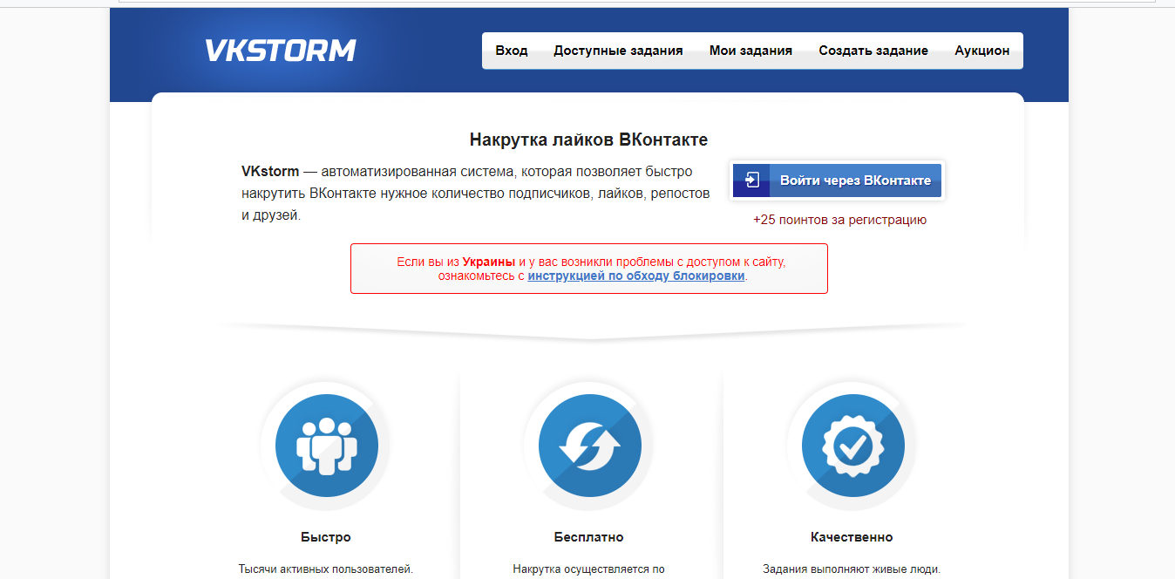Click the red warning notice box
Image resolution: width=1175 pixels, height=579 pixels.
click(588, 268)
